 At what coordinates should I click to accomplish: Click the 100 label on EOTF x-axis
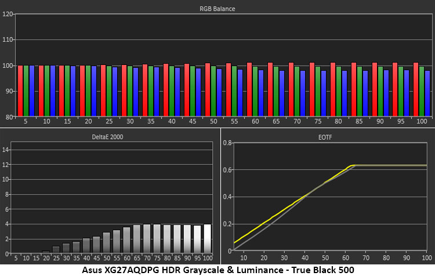tap(427, 258)
